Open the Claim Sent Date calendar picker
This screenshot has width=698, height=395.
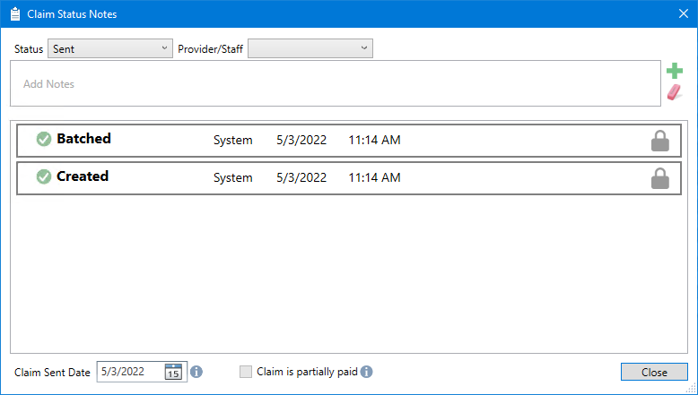click(x=174, y=372)
